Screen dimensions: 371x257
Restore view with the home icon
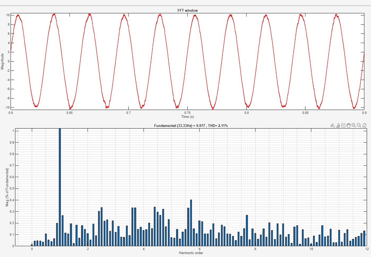[x=364, y=125]
